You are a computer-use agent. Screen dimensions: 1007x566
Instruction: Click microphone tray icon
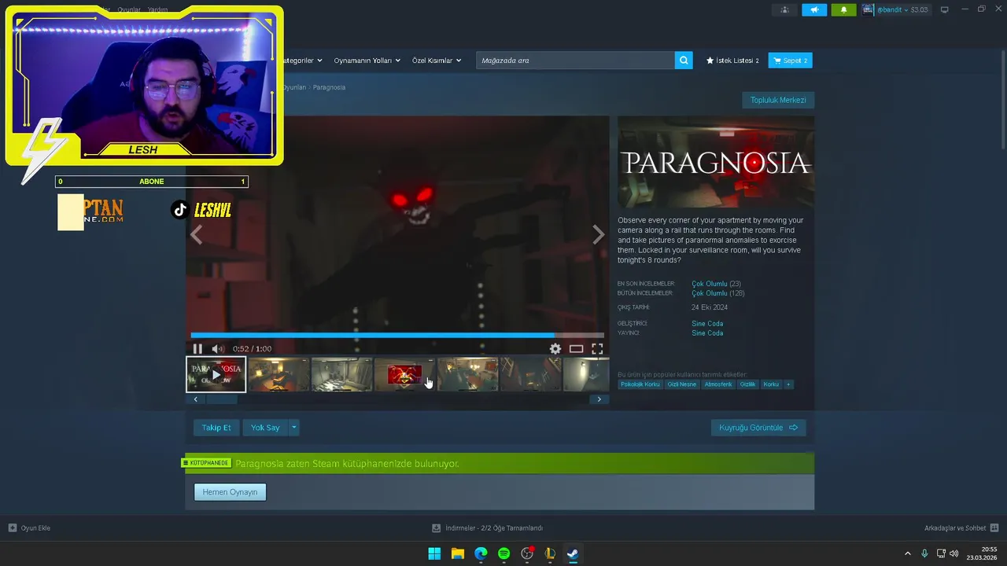tap(924, 553)
